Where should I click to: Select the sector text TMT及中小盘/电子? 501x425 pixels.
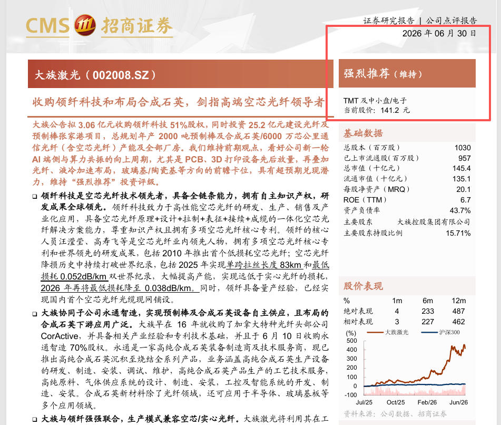[x=375, y=101]
